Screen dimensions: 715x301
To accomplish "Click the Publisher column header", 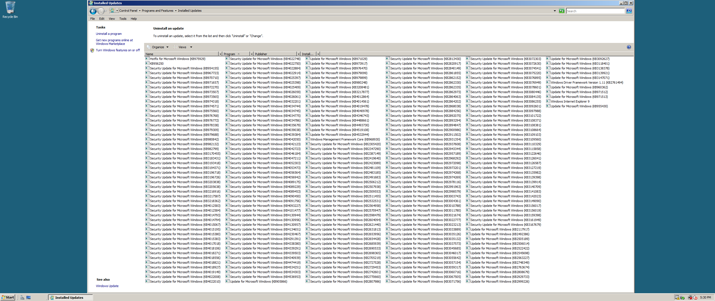I will click(x=275, y=54).
